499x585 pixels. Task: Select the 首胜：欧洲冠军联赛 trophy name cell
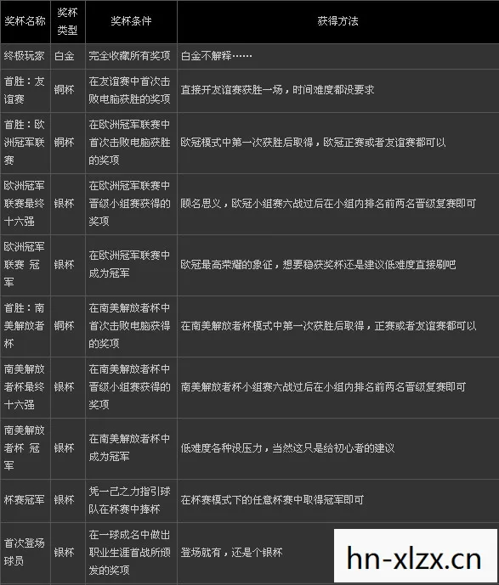(25, 143)
